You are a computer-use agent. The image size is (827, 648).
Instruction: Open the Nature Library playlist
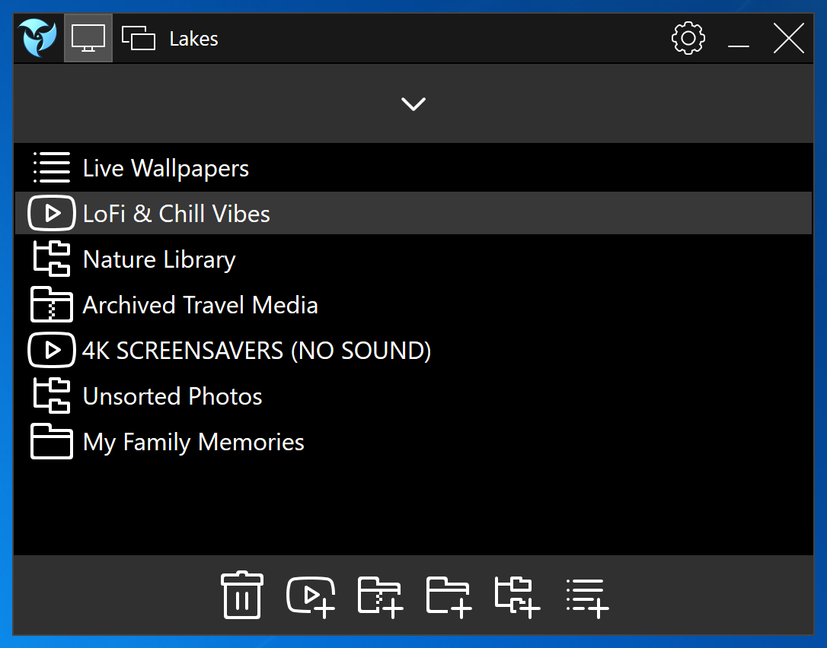tap(159, 259)
